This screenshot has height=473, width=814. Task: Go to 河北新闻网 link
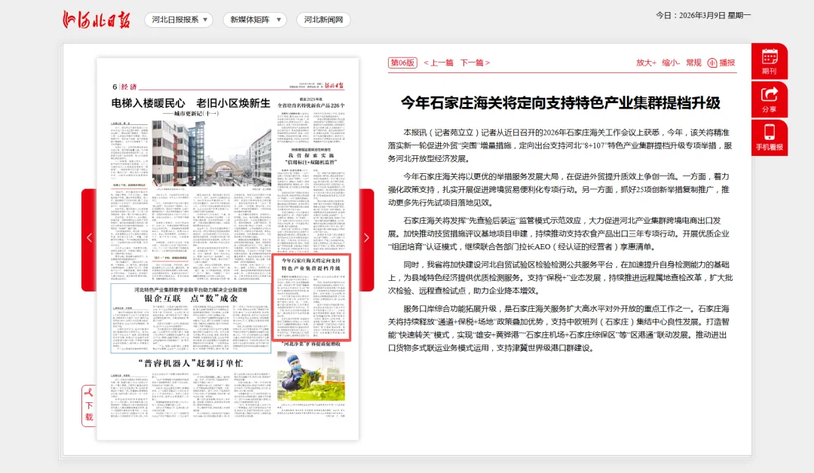323,20
